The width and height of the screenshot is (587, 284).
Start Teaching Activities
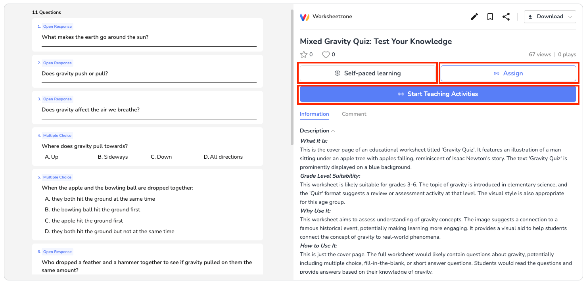coord(438,94)
